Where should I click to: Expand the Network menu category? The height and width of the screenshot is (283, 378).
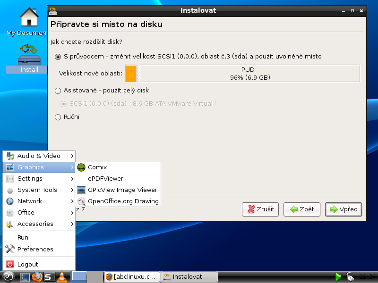pyautogui.click(x=39, y=201)
